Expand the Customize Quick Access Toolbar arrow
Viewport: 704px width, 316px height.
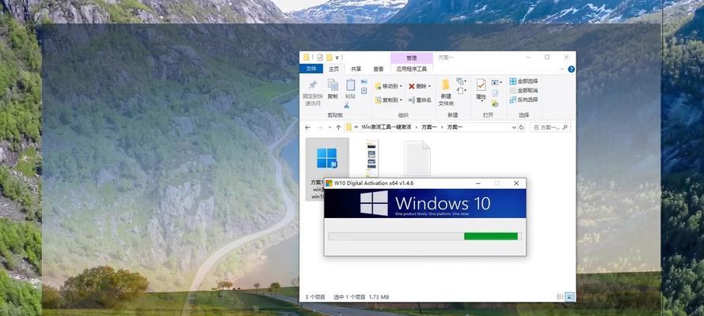point(337,58)
